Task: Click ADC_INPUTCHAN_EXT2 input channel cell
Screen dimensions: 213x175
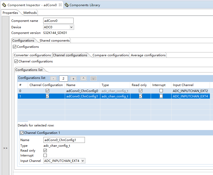Action: pyautogui.click(x=190, y=91)
